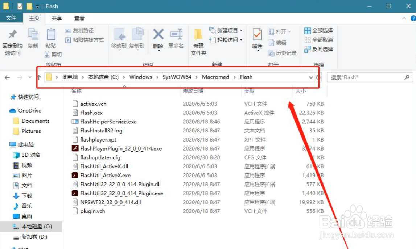This screenshot has width=416, height=249.
Task: Click the search magnifier icon
Action: [407, 77]
